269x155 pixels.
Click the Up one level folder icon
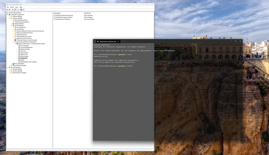(x=13, y=10)
